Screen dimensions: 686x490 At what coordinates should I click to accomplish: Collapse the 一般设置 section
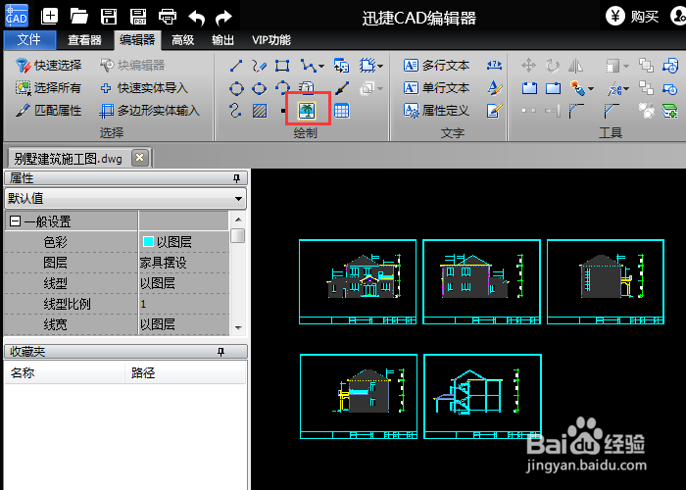(x=15, y=220)
